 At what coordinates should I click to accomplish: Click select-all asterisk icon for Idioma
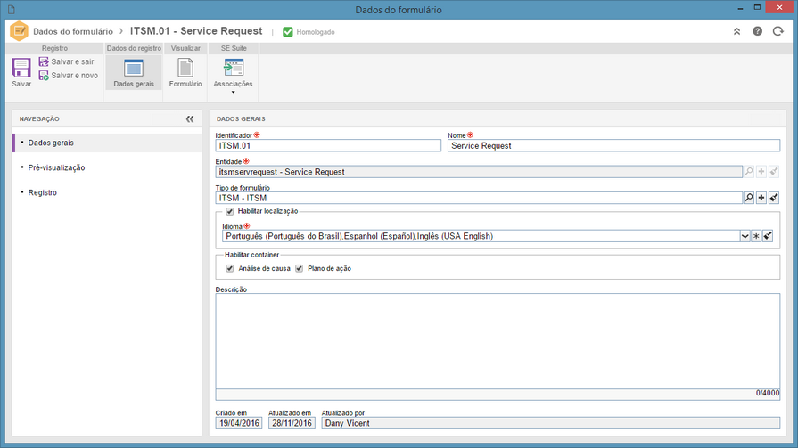tap(756, 236)
